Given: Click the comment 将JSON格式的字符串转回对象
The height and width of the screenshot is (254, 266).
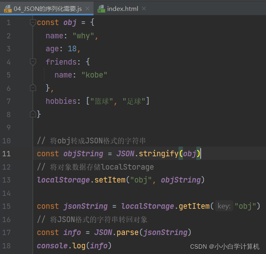Looking at the screenshot, I should coord(92,220).
